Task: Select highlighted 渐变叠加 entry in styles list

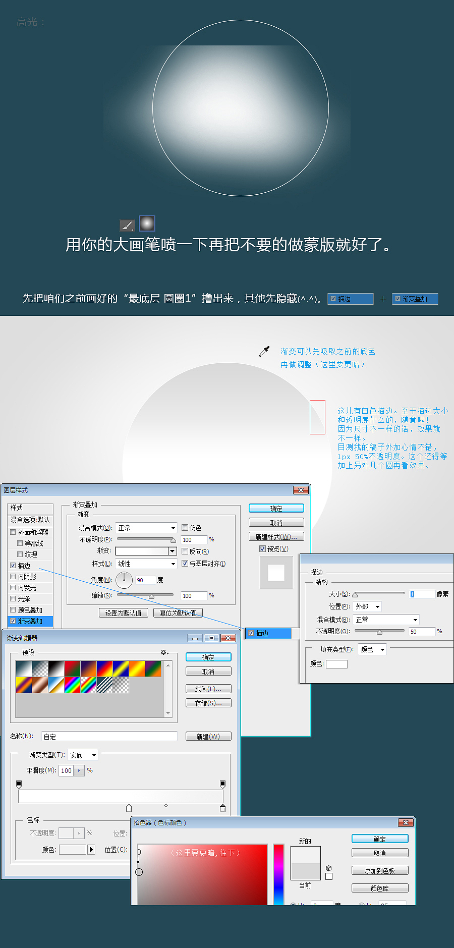Action: (x=30, y=621)
